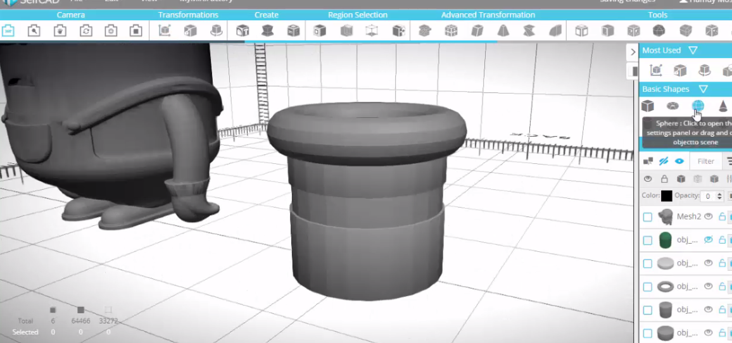Select the camera zoom magnifier tool
The width and height of the screenshot is (732, 343).
point(34,31)
